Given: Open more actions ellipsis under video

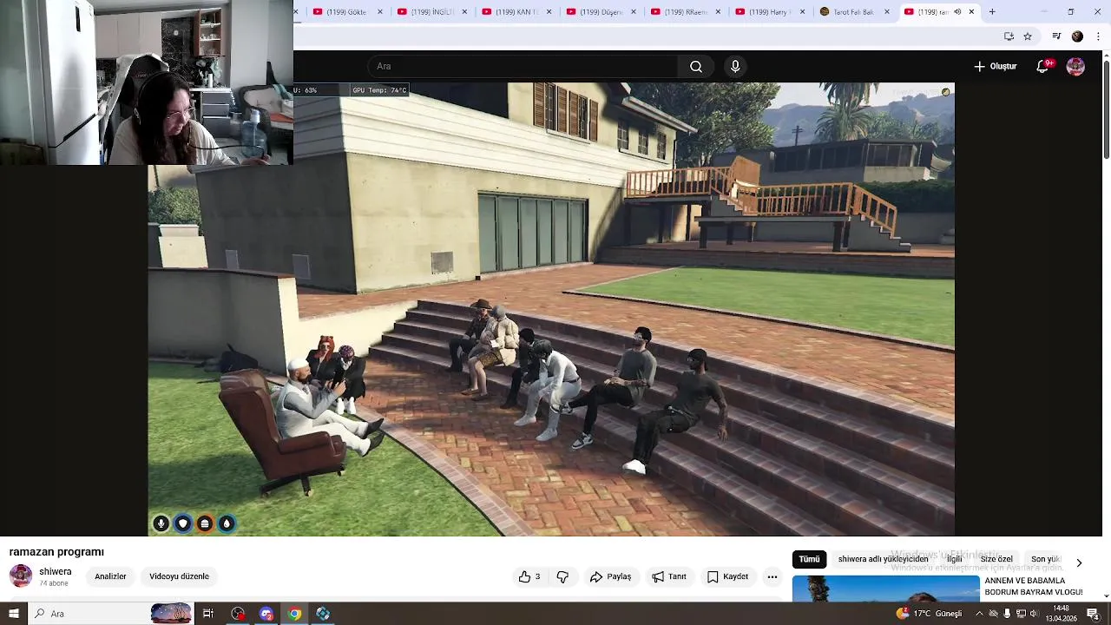Looking at the screenshot, I should pyautogui.click(x=772, y=576).
